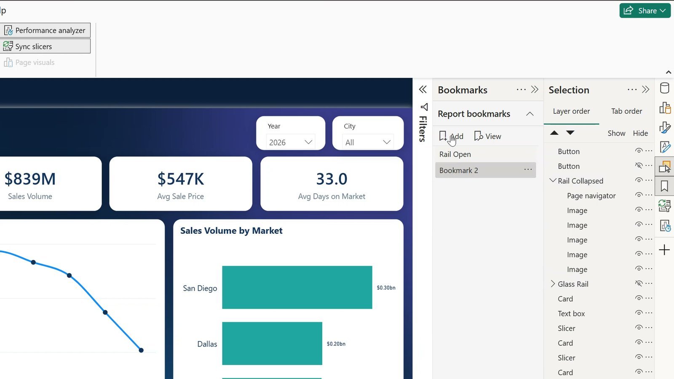Viewport: 674px width, 379px height.
Task: Toggle visibility of Rail Collapsed group
Action: (x=639, y=180)
